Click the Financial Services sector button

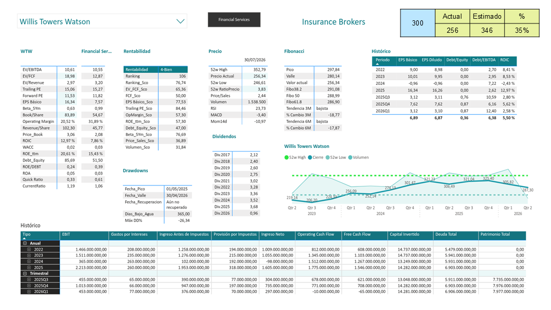point(234,20)
